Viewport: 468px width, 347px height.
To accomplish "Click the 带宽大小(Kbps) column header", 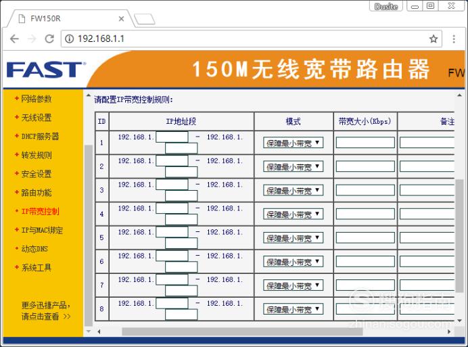I will tap(365, 121).
